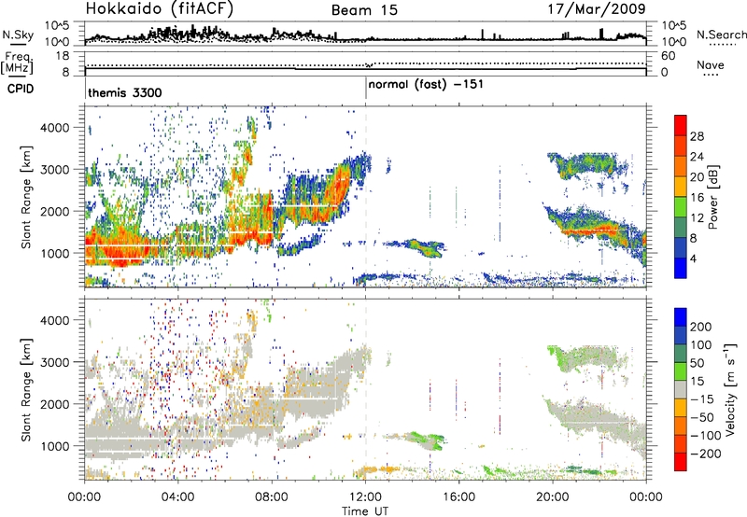Click the -15 tick on Velocity color bar

pos(702,399)
